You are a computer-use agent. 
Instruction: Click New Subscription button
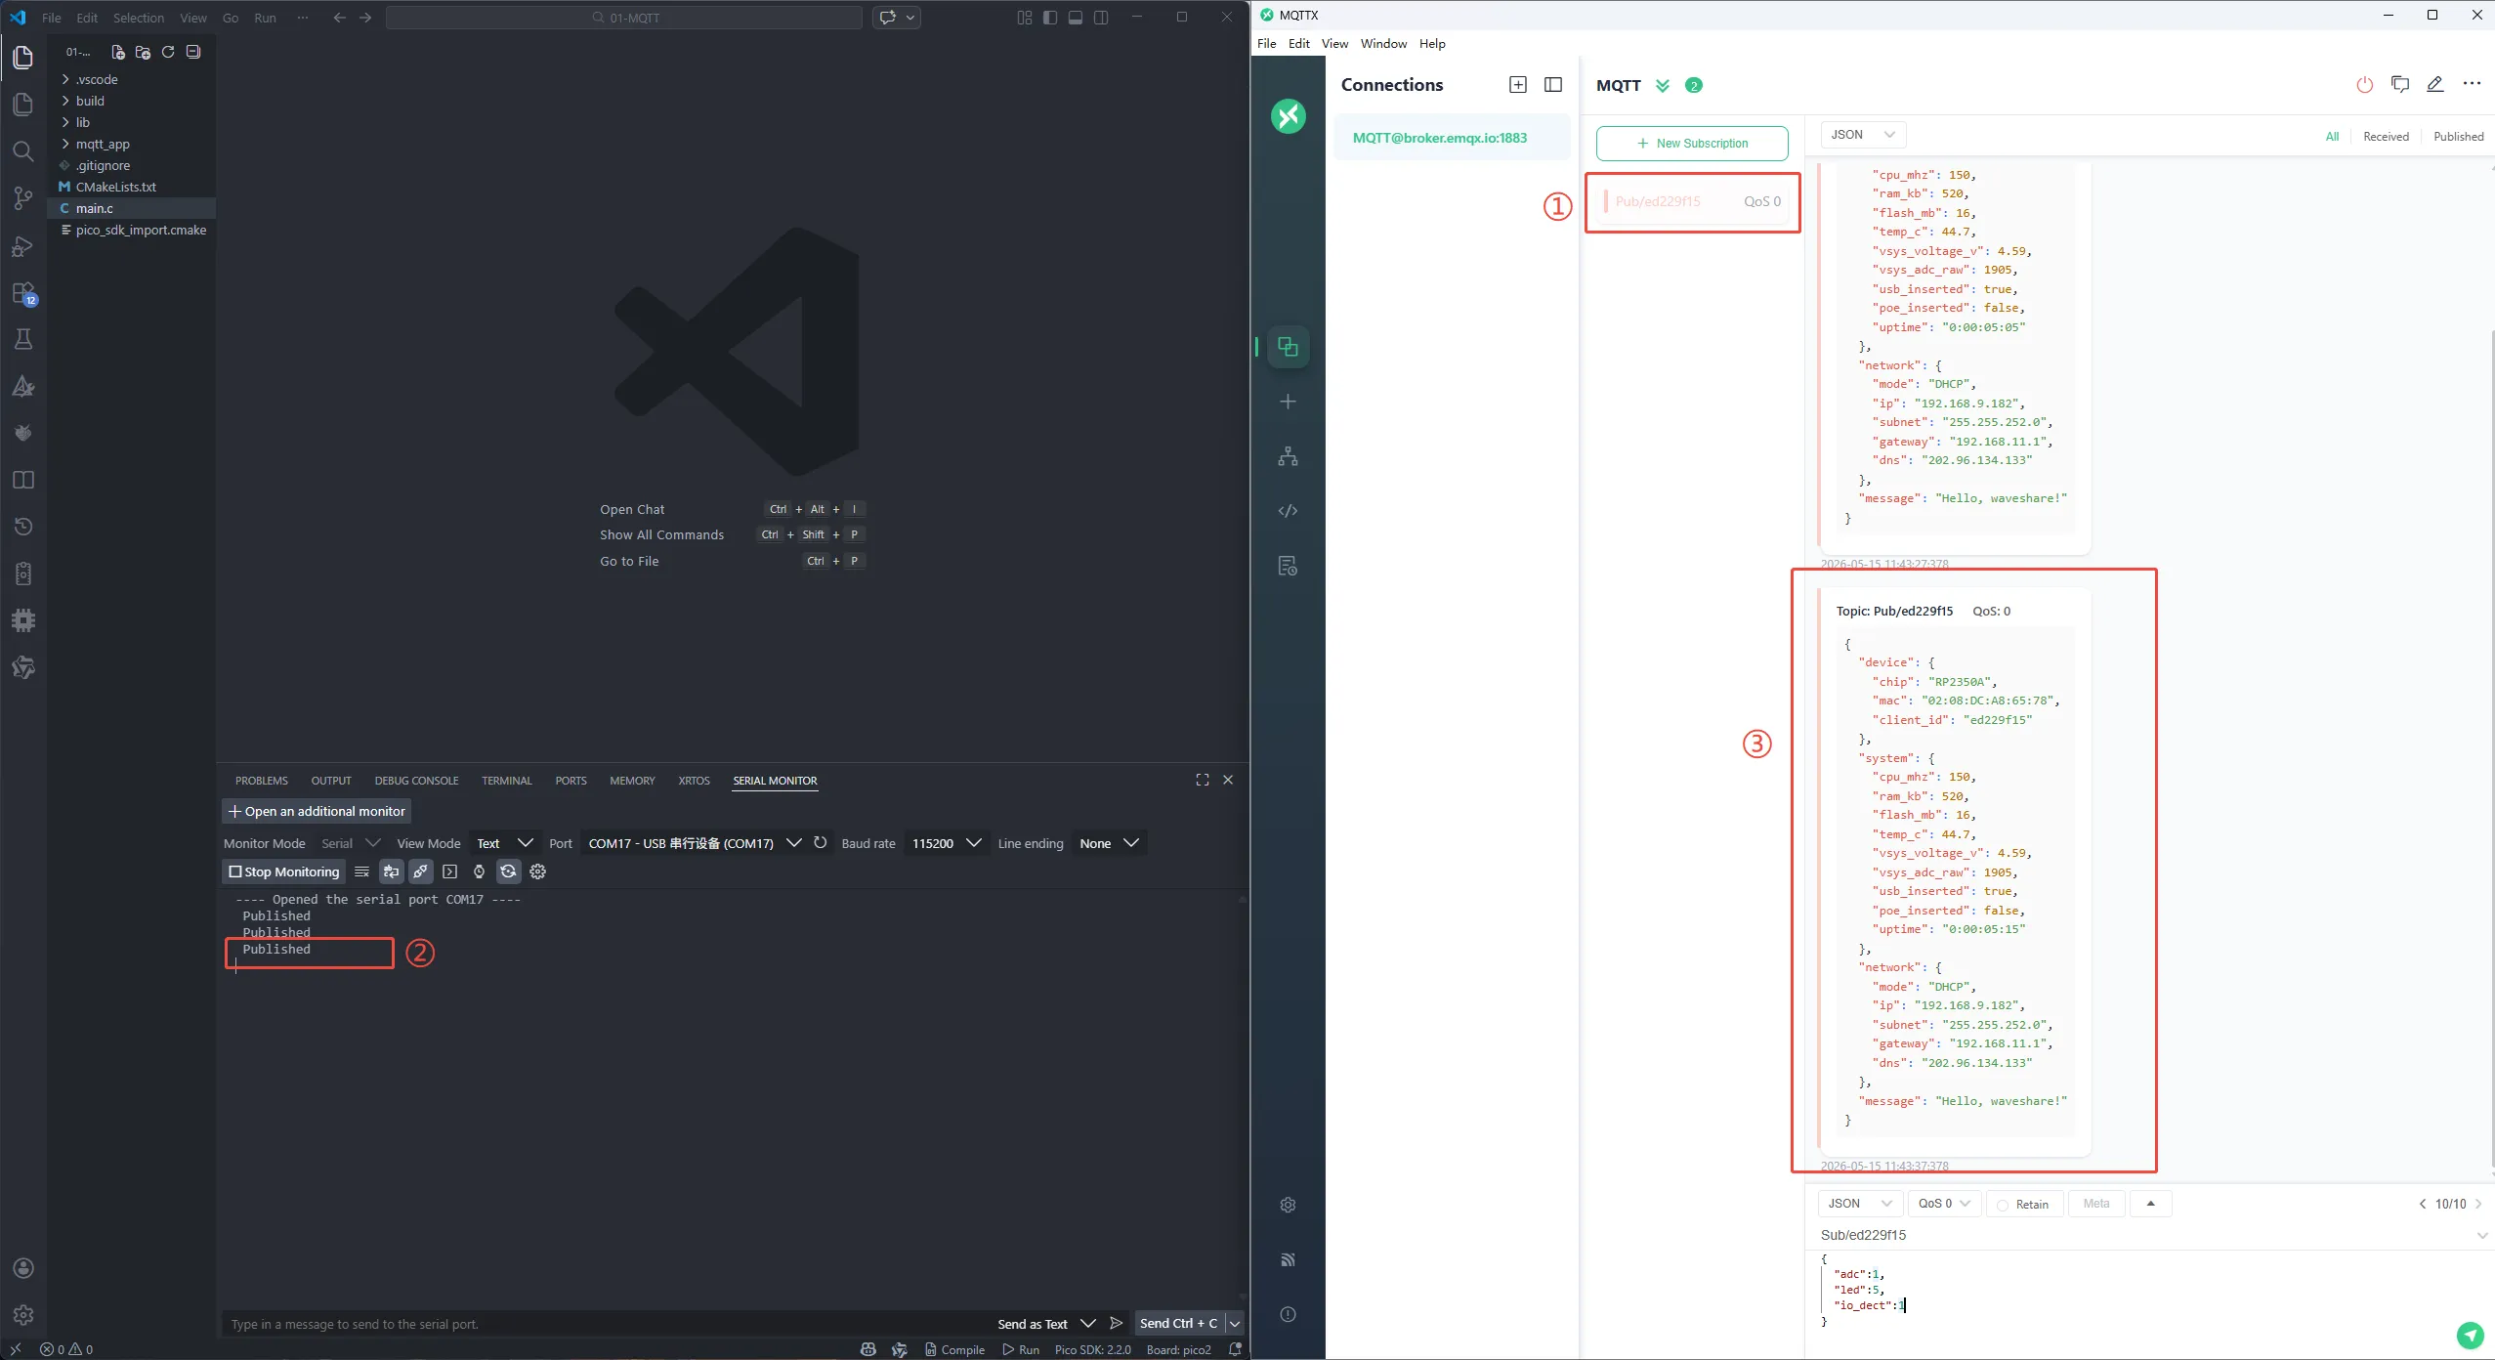(x=1692, y=143)
